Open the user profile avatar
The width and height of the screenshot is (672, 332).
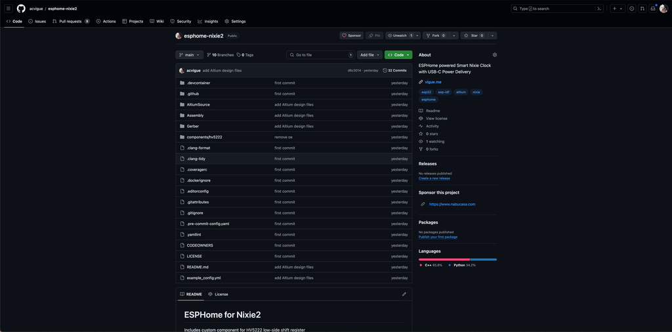[x=663, y=9]
